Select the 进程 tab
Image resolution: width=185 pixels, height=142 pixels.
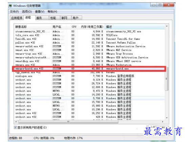point(29,18)
